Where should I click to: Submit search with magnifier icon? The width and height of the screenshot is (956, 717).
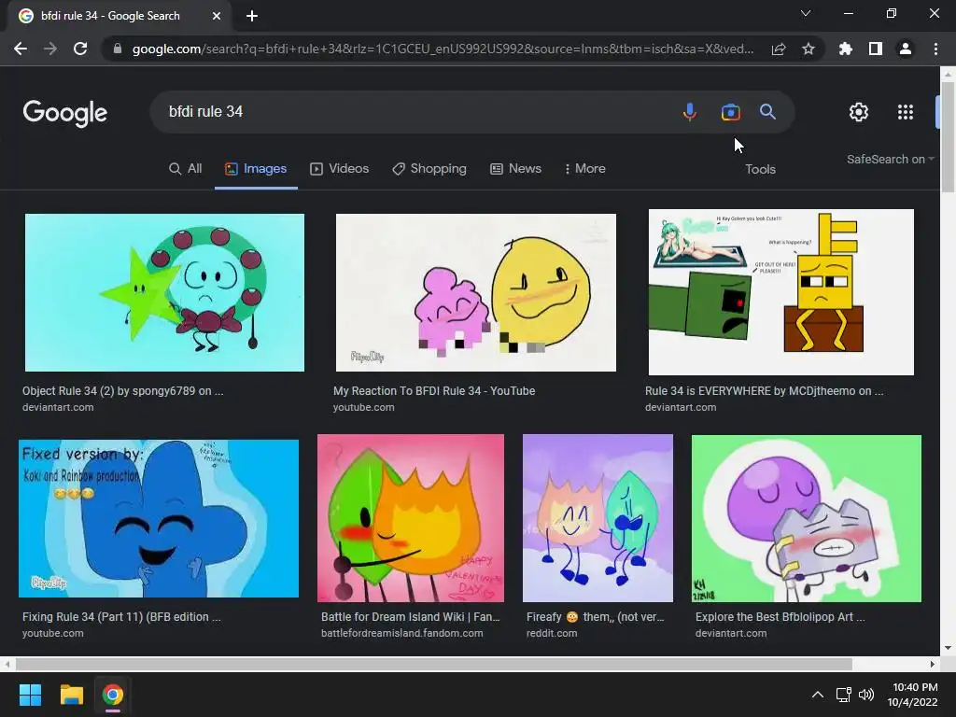(x=767, y=112)
